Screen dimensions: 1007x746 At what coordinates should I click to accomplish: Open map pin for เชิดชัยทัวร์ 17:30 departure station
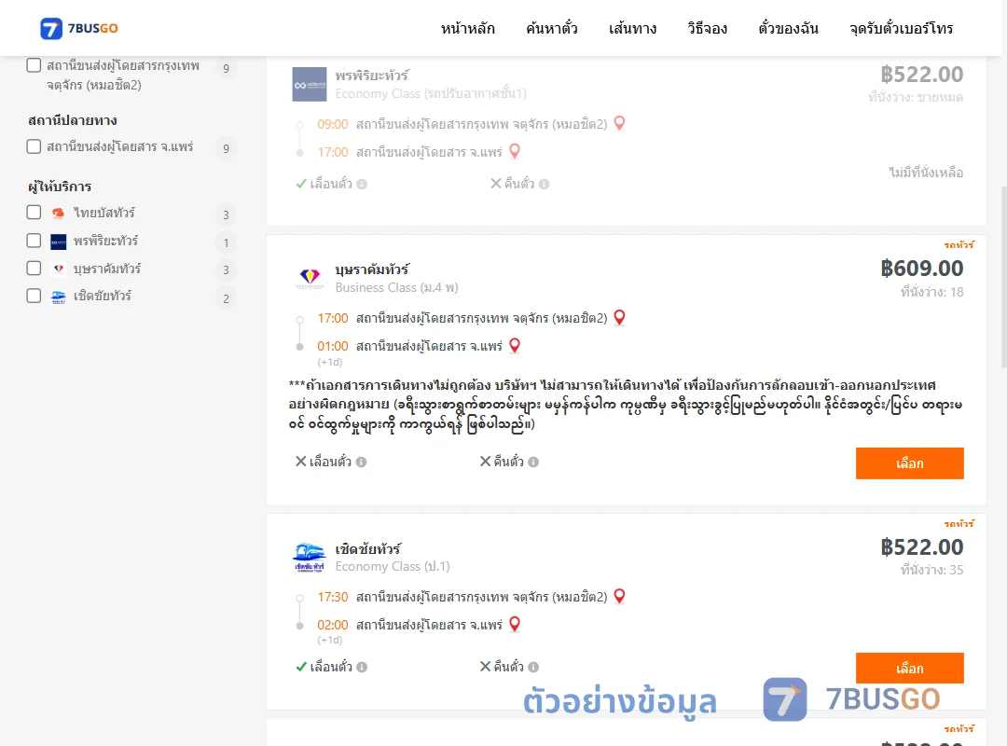(x=619, y=596)
